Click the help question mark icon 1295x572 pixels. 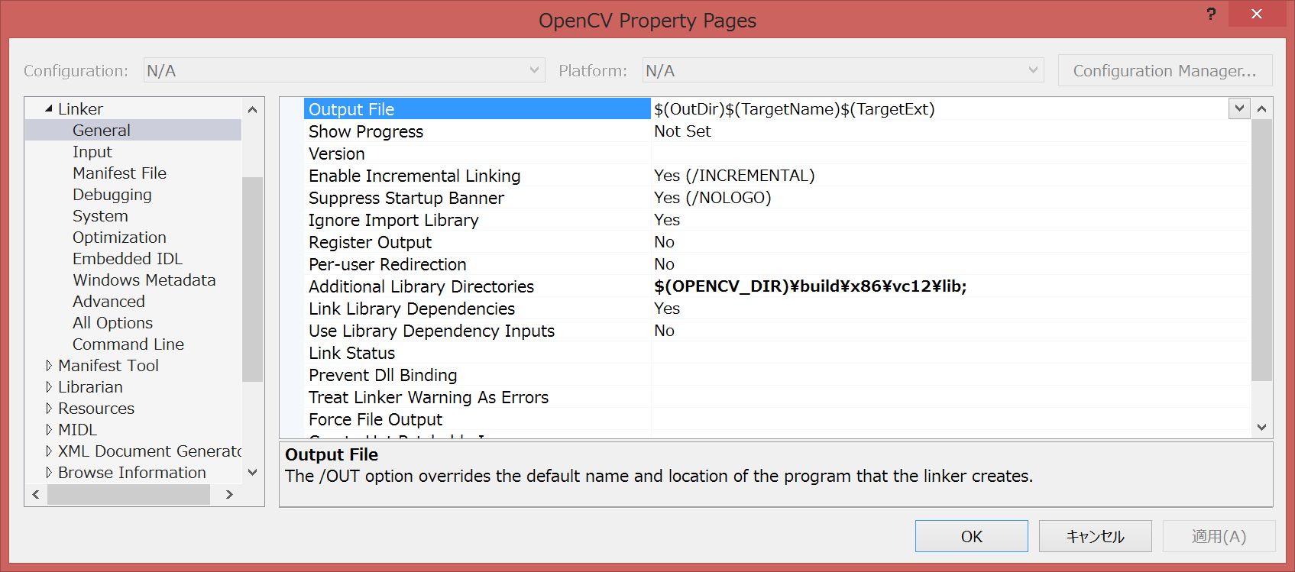pyautogui.click(x=1211, y=14)
